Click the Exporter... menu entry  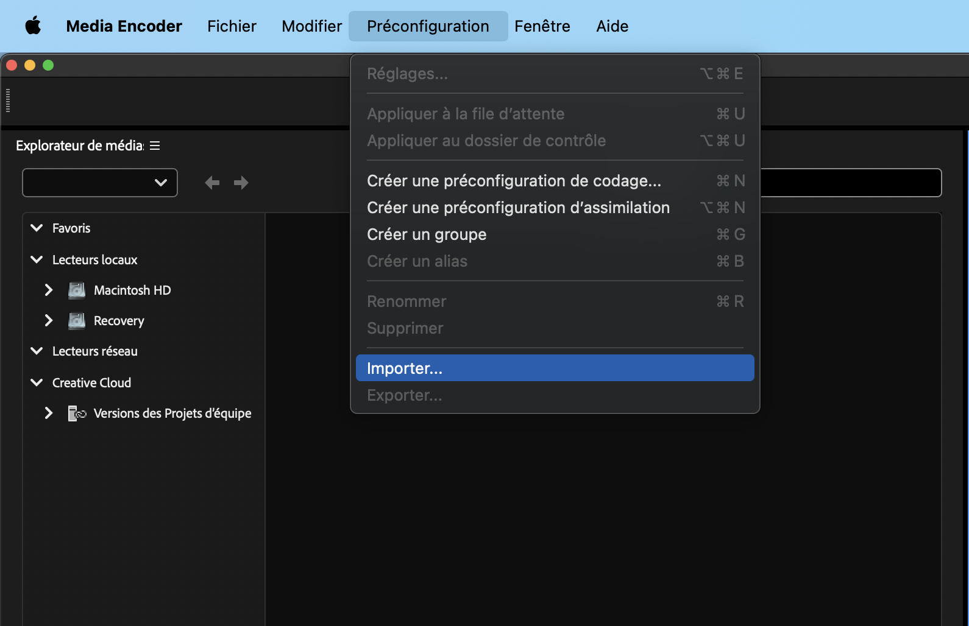[x=555, y=395]
